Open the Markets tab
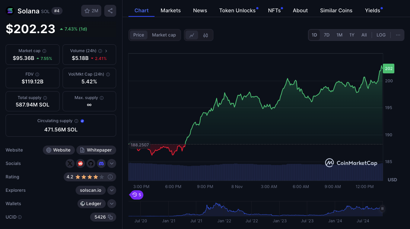Screen dimensions: 410x229 click(171, 10)
